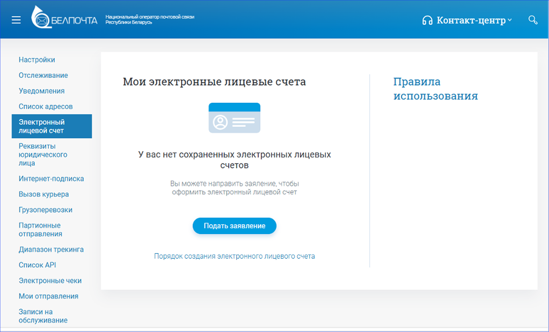
Task: Open the Отслеживание page
Action: 43,75
